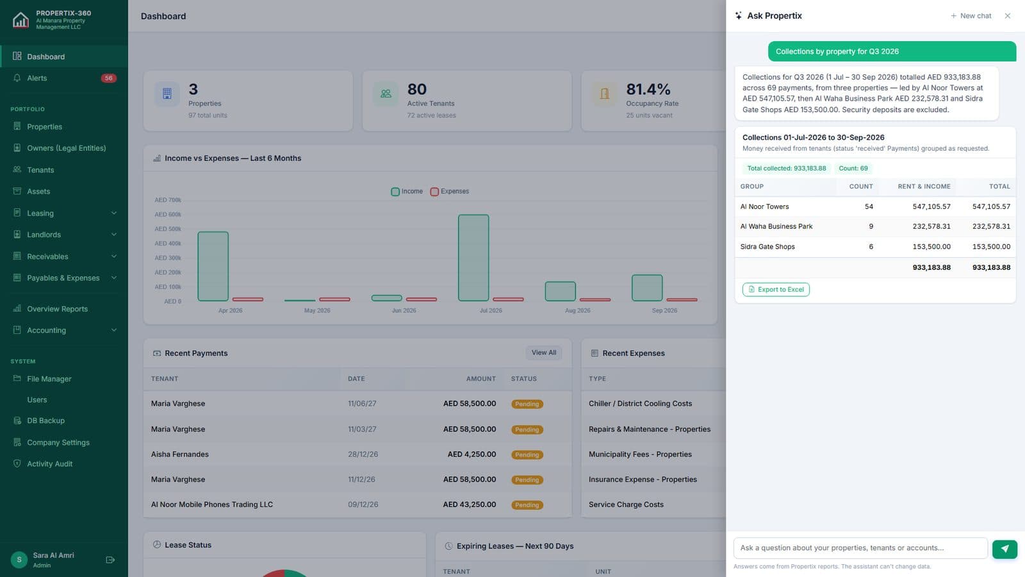This screenshot has width=1025, height=577.
Task: Toggle the Income legend series
Action: tap(407, 192)
